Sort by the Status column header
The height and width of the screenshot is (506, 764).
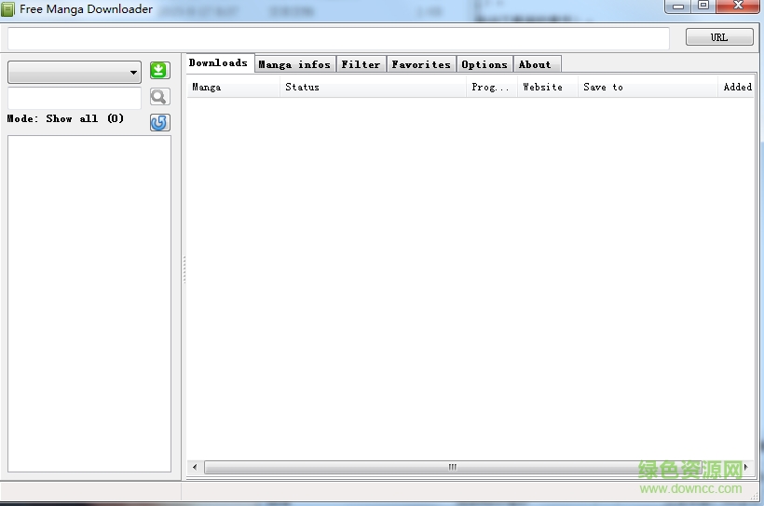pyautogui.click(x=373, y=88)
